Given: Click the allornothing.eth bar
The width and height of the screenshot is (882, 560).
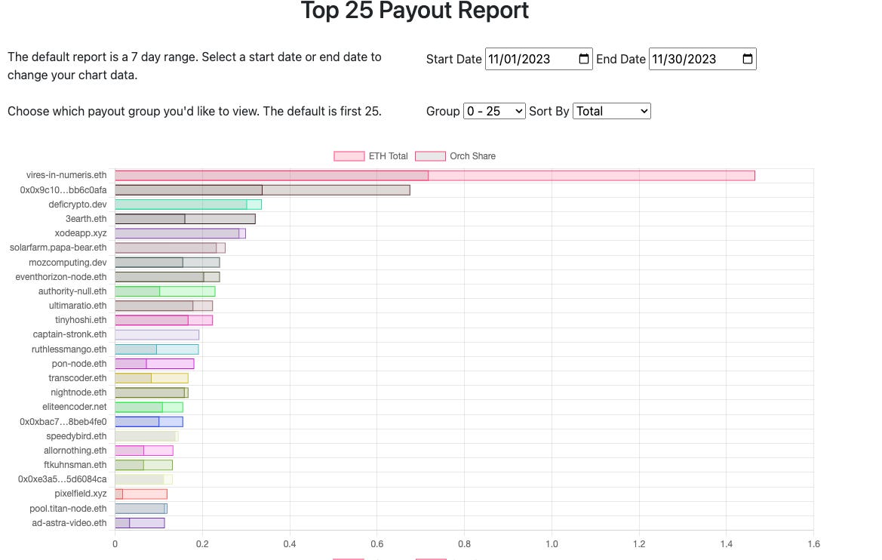Looking at the screenshot, I should click(x=144, y=451).
